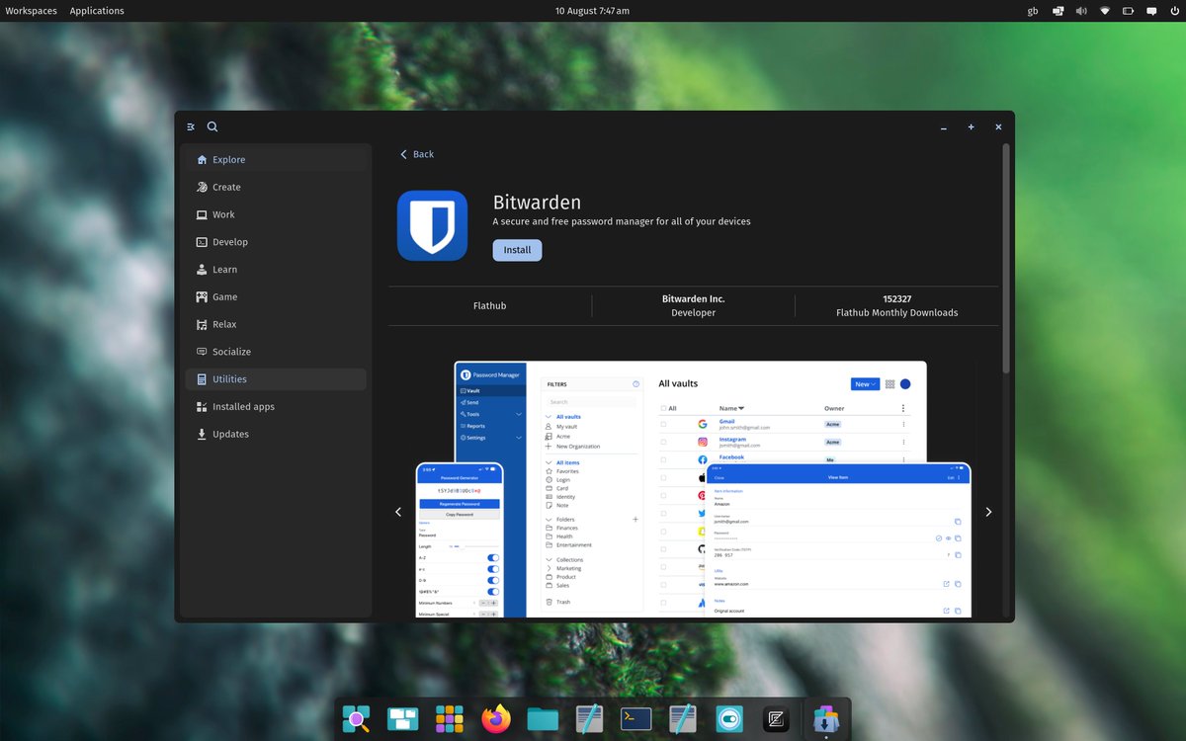Image resolution: width=1186 pixels, height=741 pixels.
Task: Click the 152327 monthly downloads value
Action: click(x=896, y=298)
